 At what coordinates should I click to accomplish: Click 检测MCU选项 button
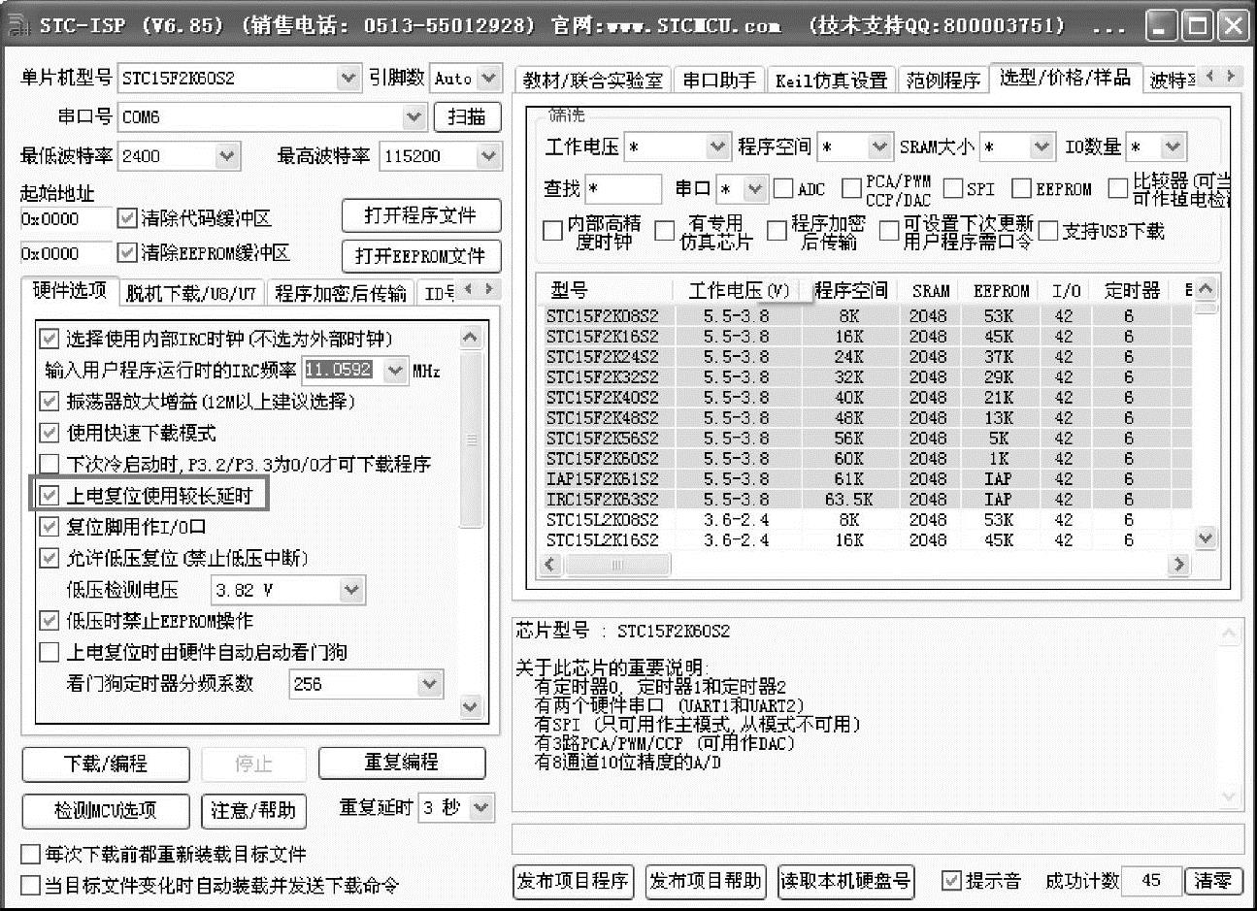coord(106,809)
